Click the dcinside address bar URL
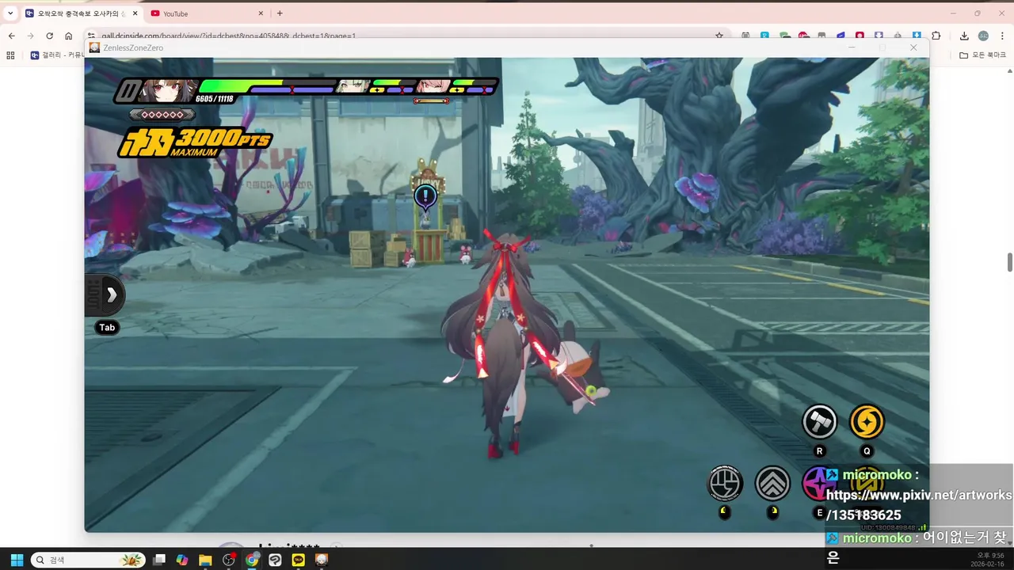The height and width of the screenshot is (570, 1014). (x=228, y=36)
